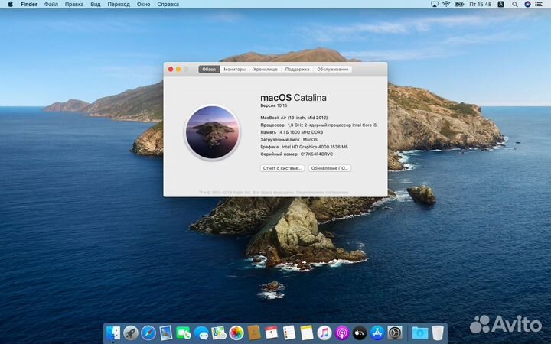
Task: Start FaceTime from the Dock
Action: tap(184, 333)
